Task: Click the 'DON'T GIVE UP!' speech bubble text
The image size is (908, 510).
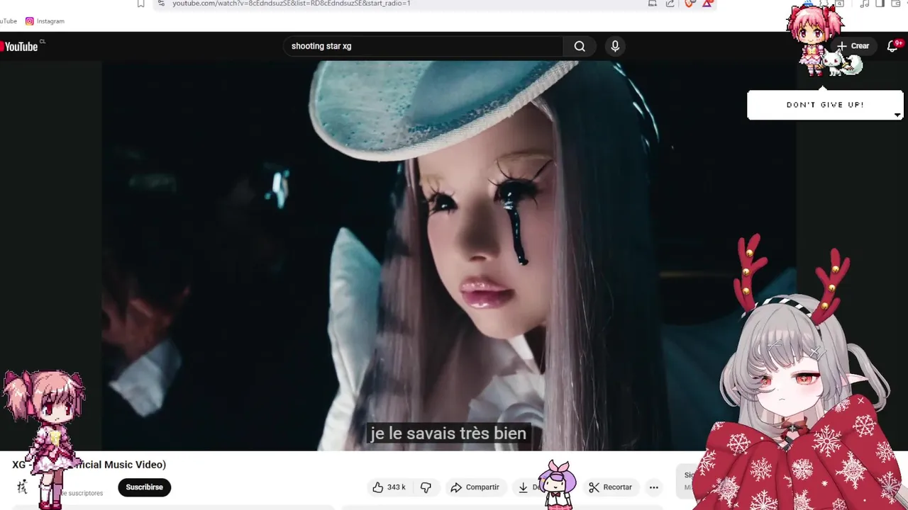Action: [825, 105]
